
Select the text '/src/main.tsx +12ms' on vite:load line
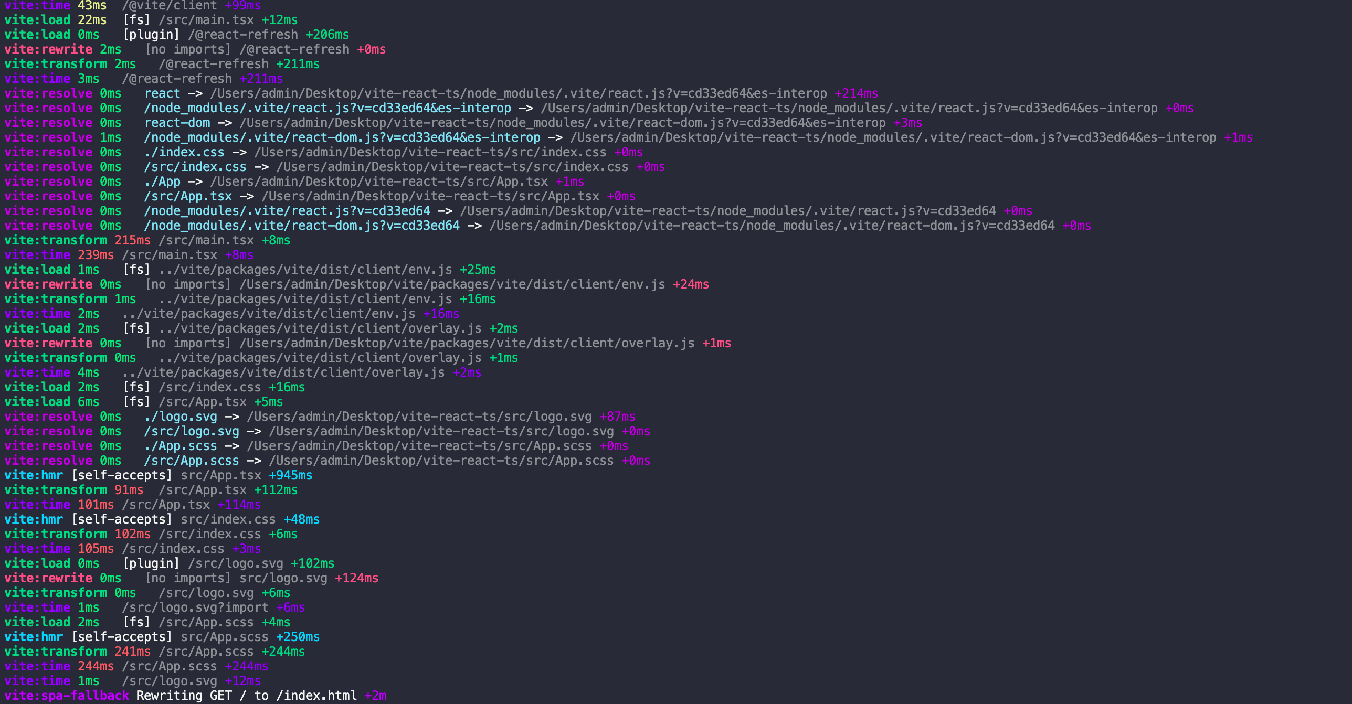click(x=228, y=20)
